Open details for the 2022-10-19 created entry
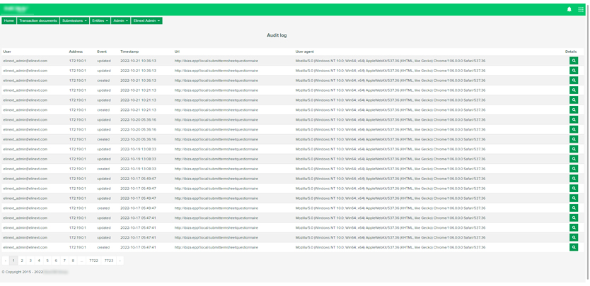This screenshot has height=286, width=590. pos(573,169)
